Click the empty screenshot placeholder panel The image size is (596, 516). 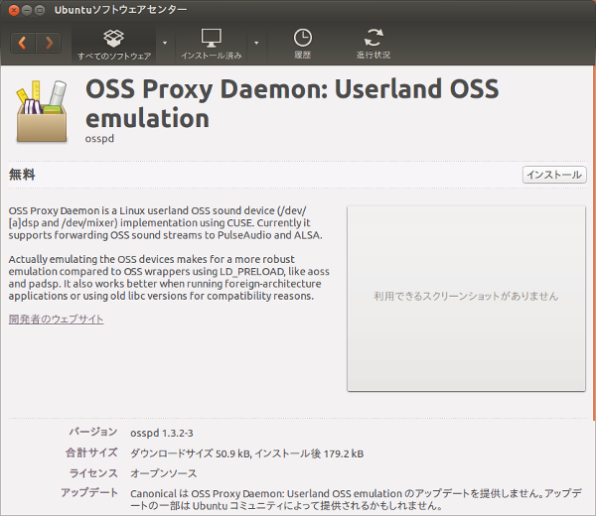(x=466, y=298)
